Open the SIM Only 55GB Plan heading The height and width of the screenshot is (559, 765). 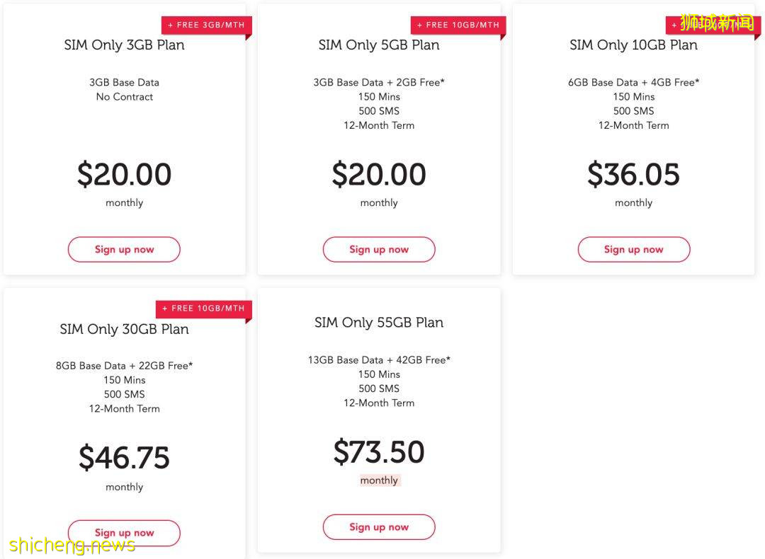[378, 323]
